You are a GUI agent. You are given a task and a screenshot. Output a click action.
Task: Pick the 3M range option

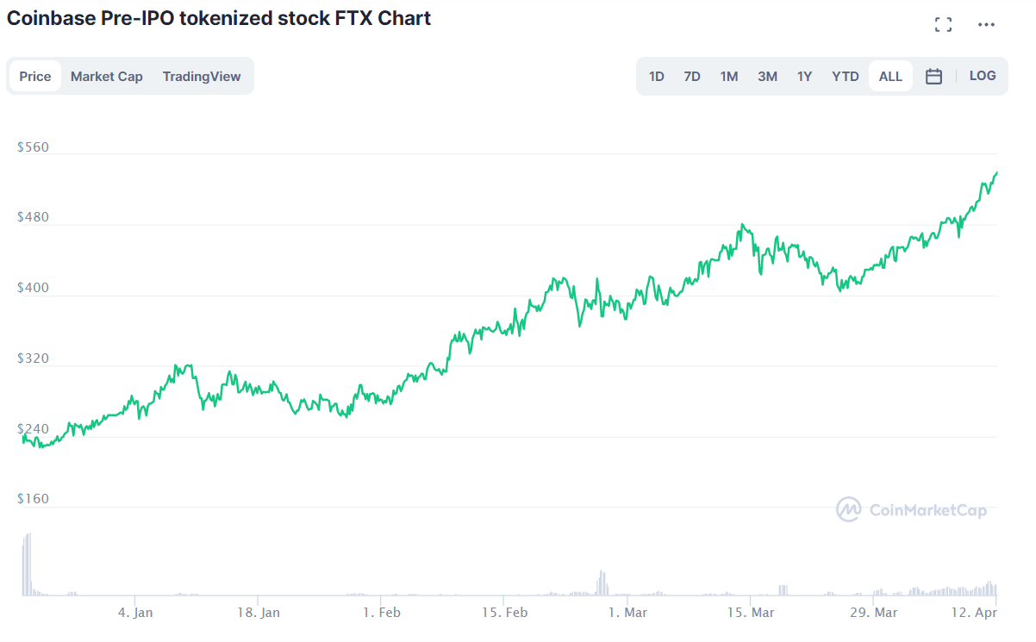point(767,76)
